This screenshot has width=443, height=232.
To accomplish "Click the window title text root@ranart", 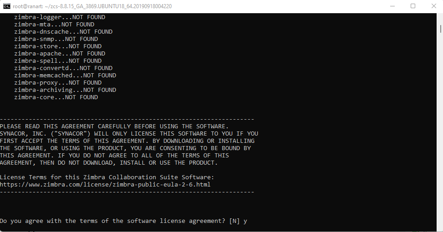I will 92,6.
